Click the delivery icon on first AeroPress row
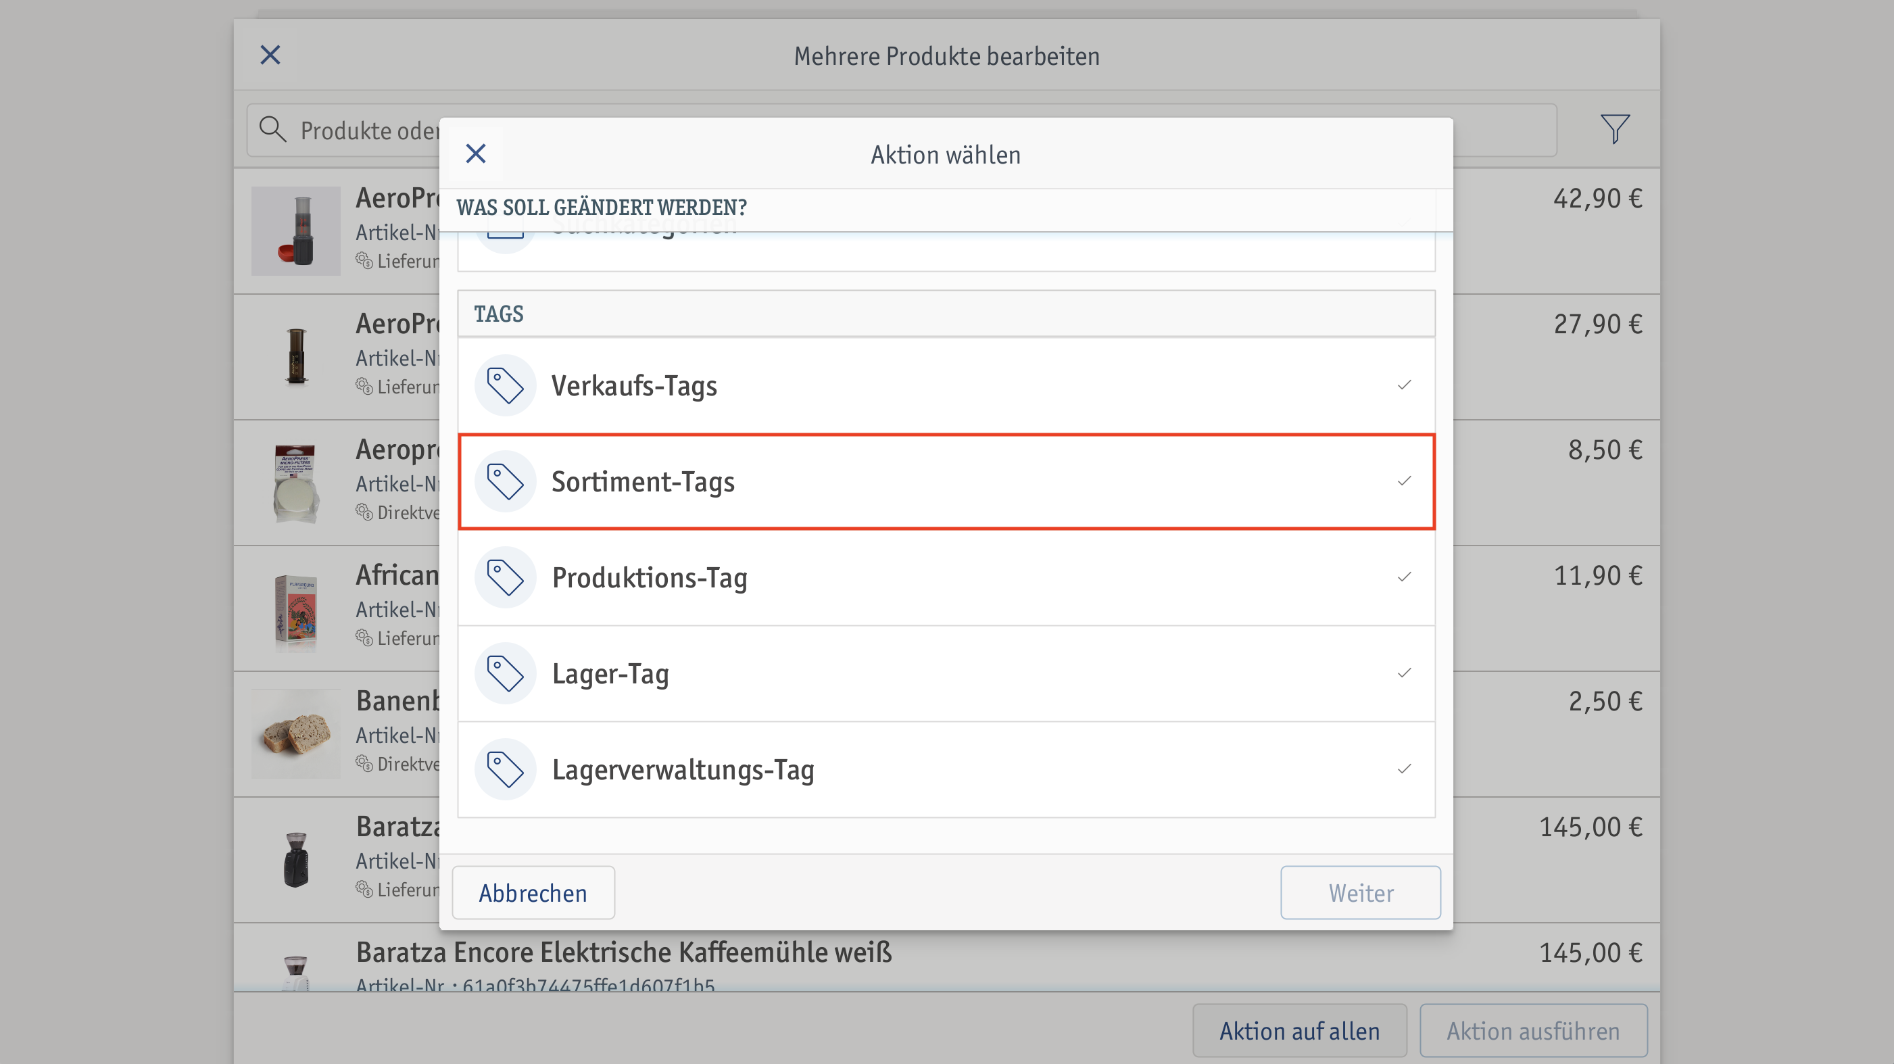 364,260
